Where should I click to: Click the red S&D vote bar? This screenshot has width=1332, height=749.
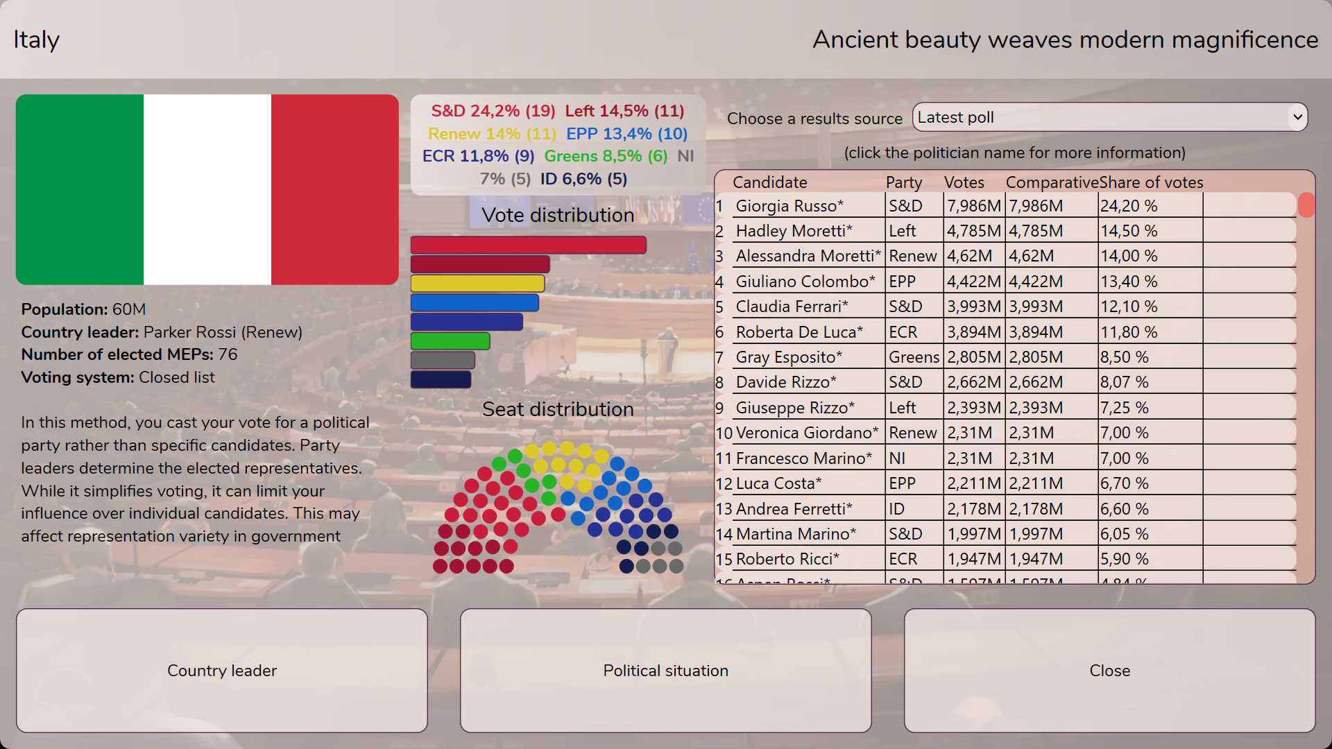coord(528,245)
